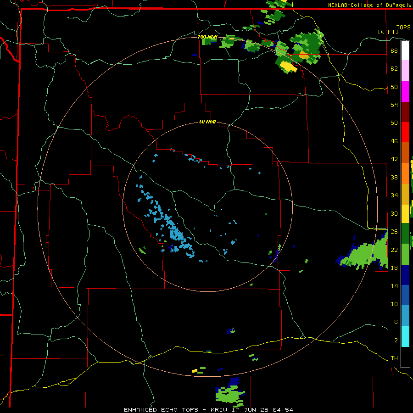Viewport: 413px width, 413px height.
Task: Click the bright red legend swatch
Action: tap(405, 132)
